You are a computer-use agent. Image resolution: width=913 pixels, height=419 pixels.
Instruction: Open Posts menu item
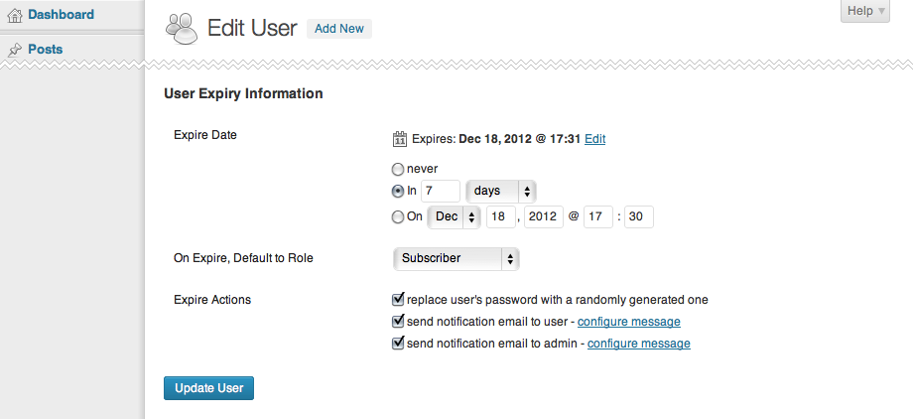click(45, 50)
